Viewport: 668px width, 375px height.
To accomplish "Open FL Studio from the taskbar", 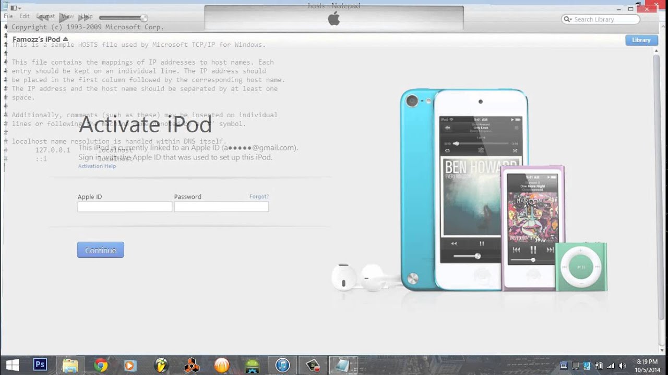I will pyautogui.click(x=161, y=365).
